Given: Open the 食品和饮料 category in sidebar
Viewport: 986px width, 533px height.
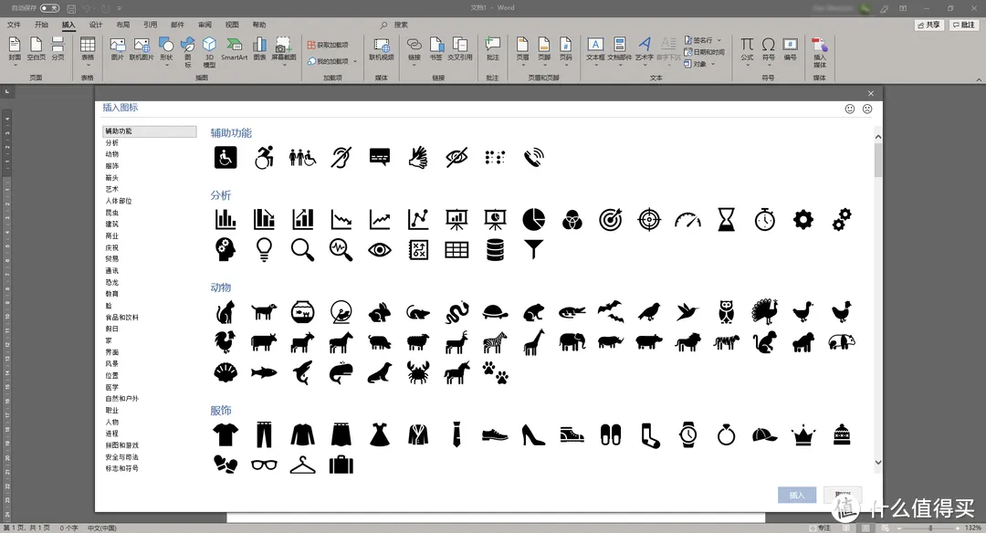Looking at the screenshot, I should (122, 317).
